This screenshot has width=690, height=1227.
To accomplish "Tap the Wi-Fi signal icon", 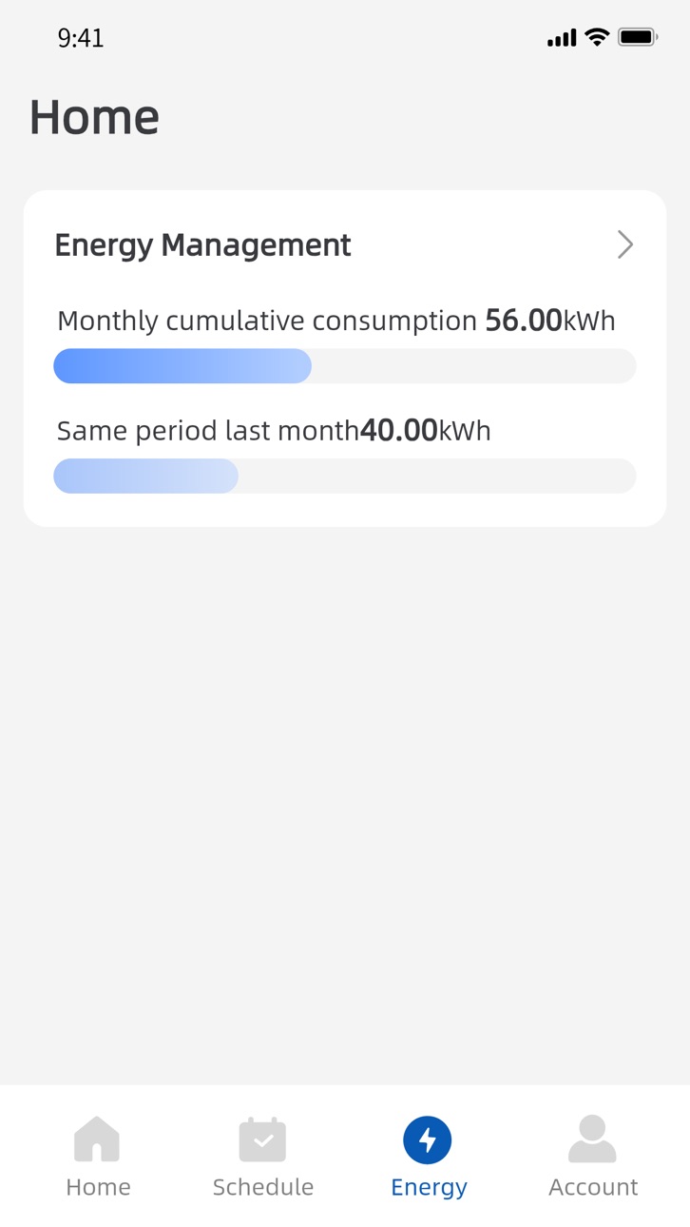I will point(597,37).
